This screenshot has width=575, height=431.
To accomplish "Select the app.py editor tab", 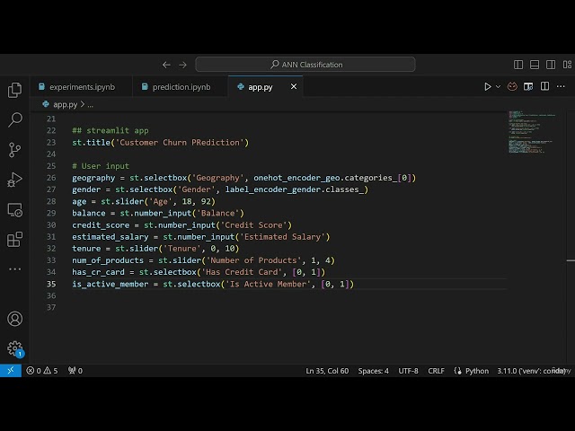I will (x=260, y=87).
